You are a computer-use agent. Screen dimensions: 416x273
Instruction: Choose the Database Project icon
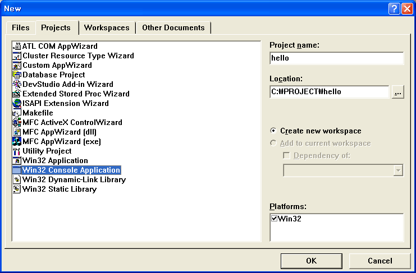(17, 75)
